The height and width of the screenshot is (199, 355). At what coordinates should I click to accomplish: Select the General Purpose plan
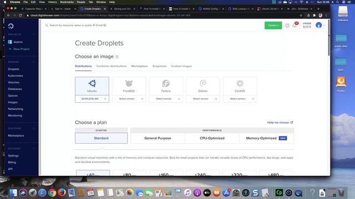coord(158,138)
